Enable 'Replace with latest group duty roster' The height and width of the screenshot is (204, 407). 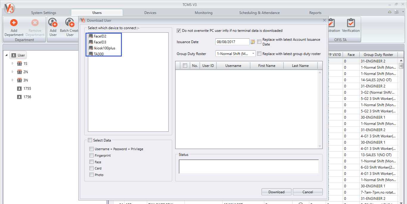pos(259,54)
